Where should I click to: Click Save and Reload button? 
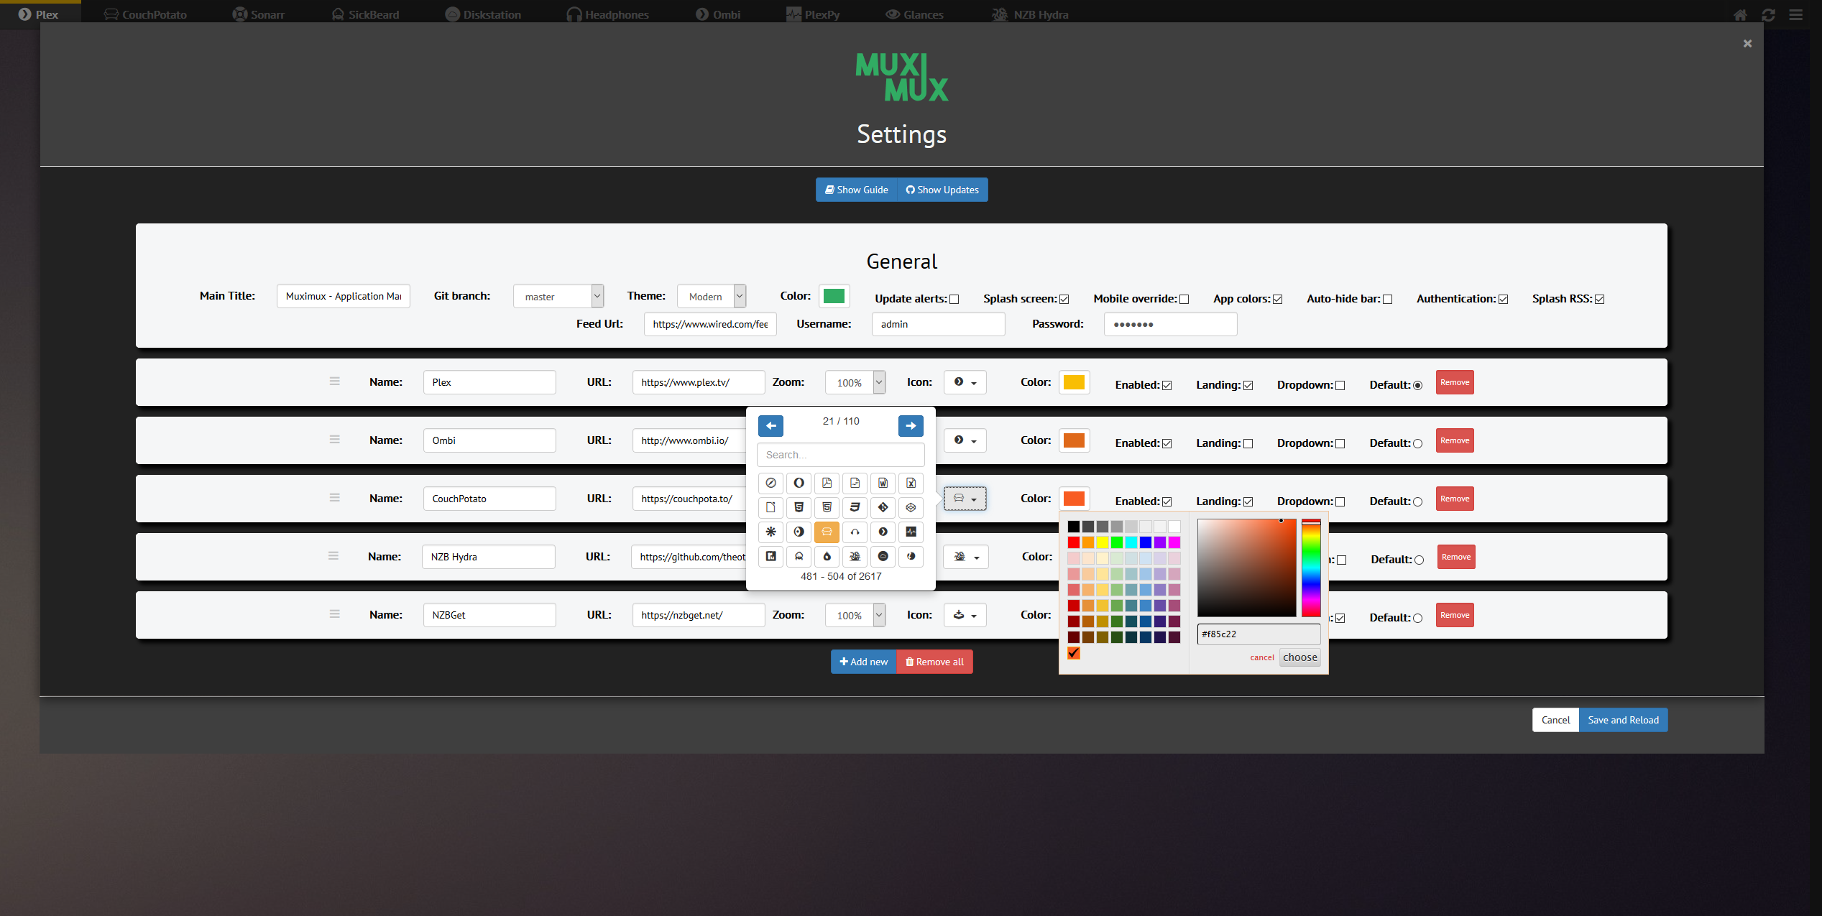[x=1624, y=720]
